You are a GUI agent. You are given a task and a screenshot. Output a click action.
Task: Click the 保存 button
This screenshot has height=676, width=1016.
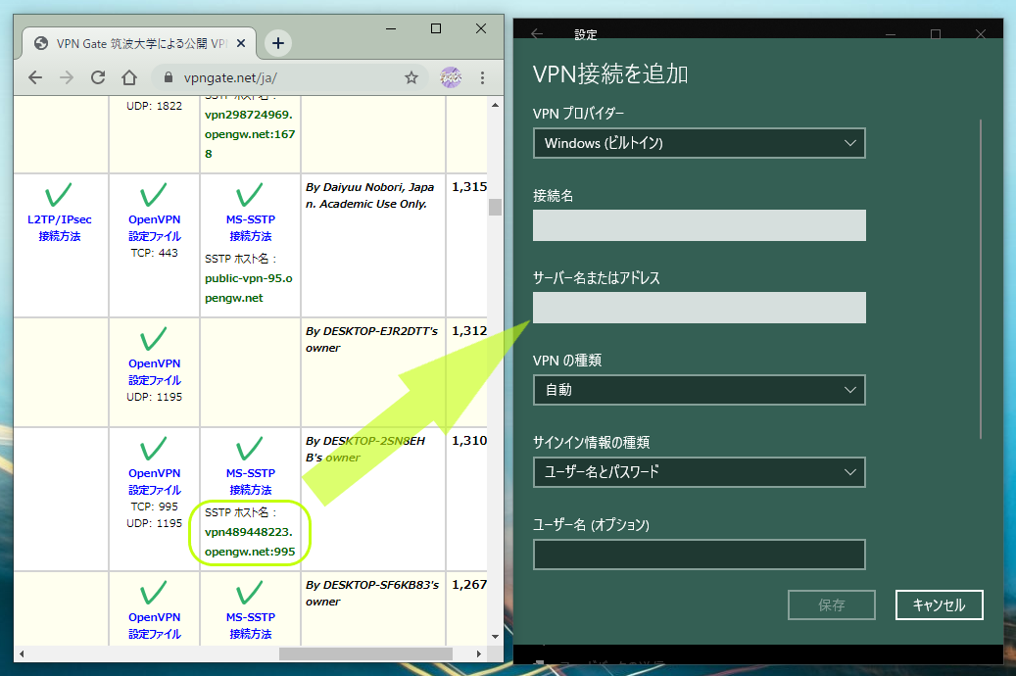pyautogui.click(x=832, y=604)
